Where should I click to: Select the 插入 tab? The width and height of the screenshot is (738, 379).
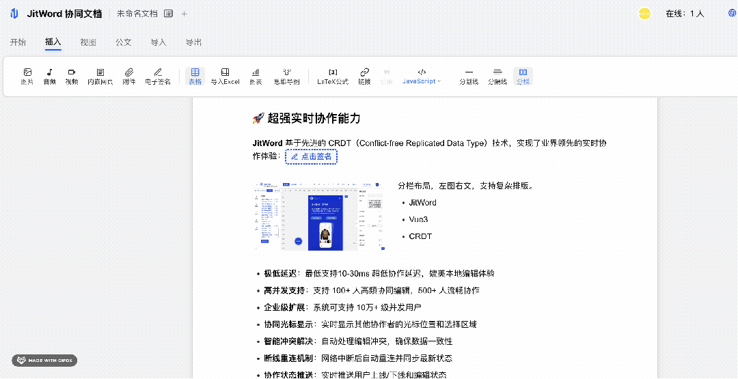coord(53,42)
